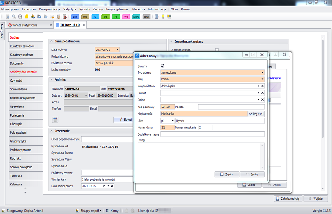Select the Szablony dokumentów side tab
Screen dimensions: 332x214
[26, 72]
